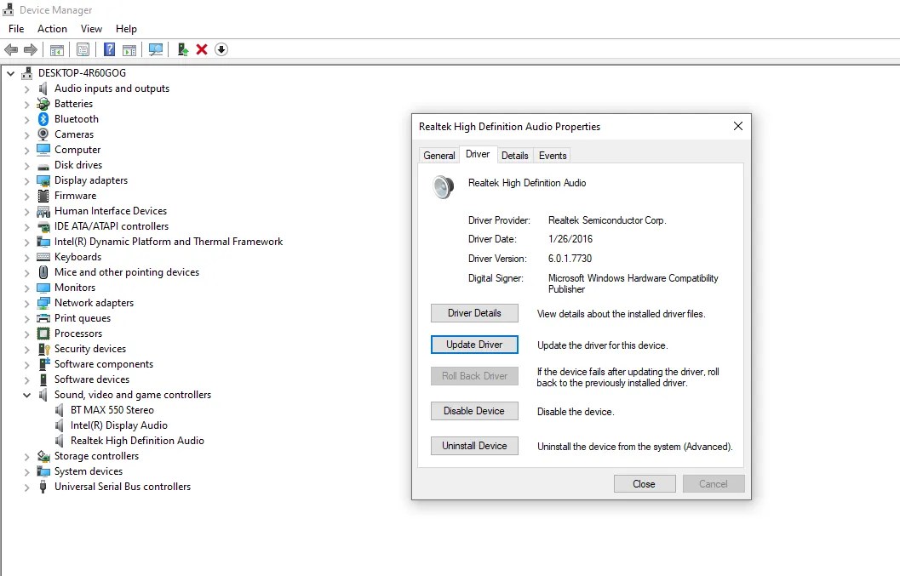The height and width of the screenshot is (576, 900).
Task: Open the Action menu
Action: tap(52, 28)
